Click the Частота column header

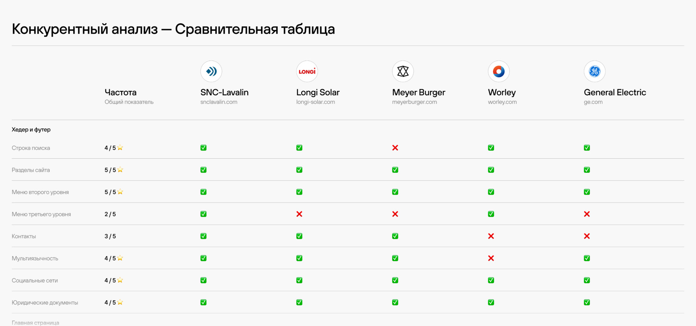click(120, 92)
